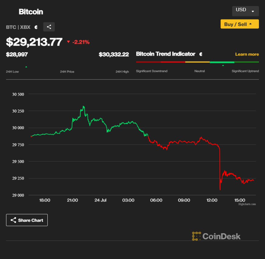The height and width of the screenshot is (259, 265).
Task: Click the 12:00 label on the time axis
Action: (212, 200)
